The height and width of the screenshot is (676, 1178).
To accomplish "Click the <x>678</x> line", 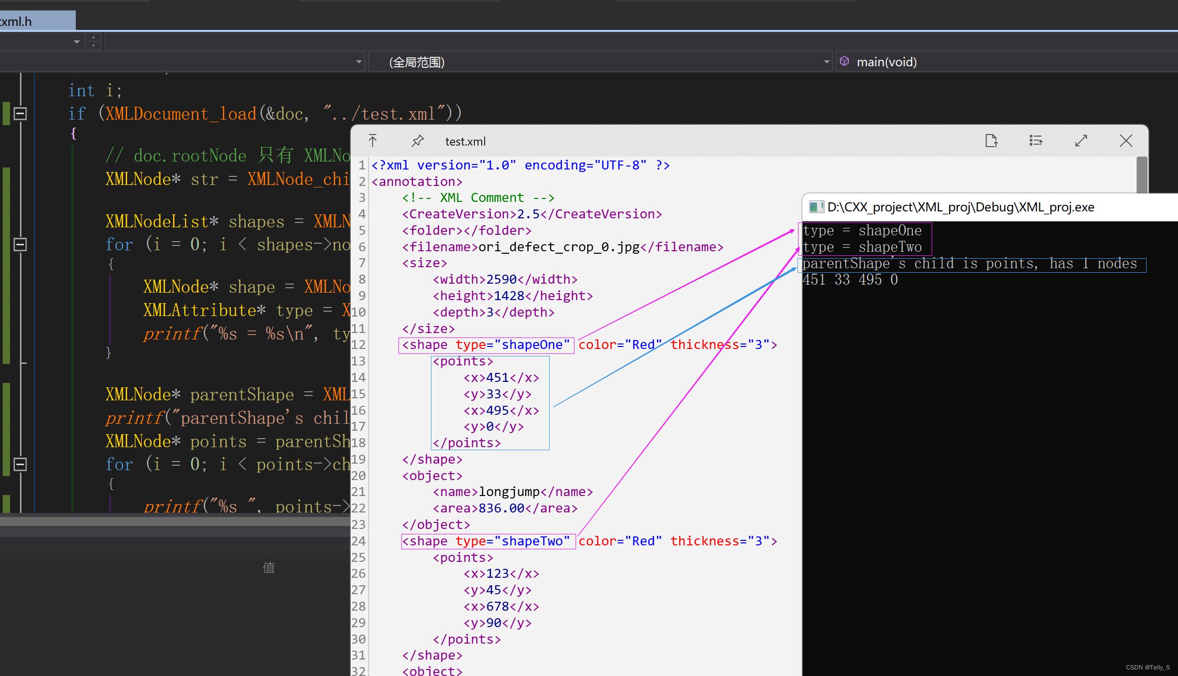I will pos(501,606).
